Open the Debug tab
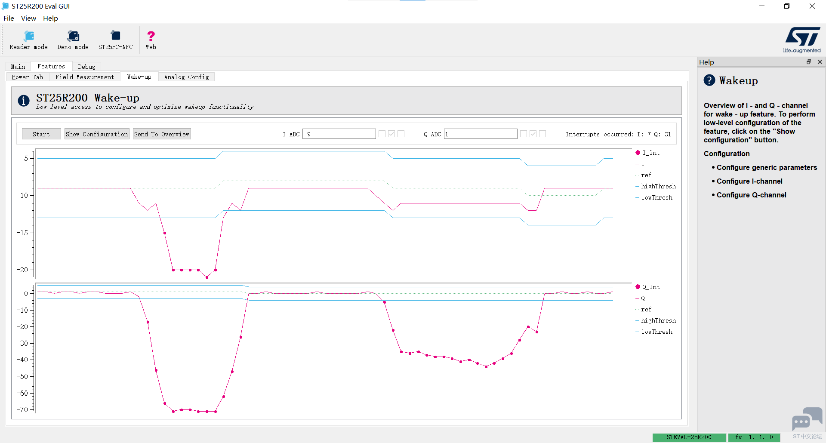 tap(86, 67)
